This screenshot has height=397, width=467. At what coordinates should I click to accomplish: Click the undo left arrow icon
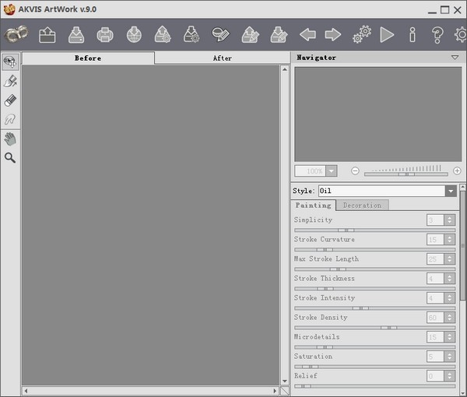(x=308, y=35)
